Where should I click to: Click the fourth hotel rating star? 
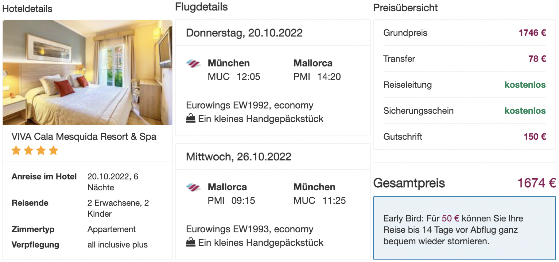[53, 150]
